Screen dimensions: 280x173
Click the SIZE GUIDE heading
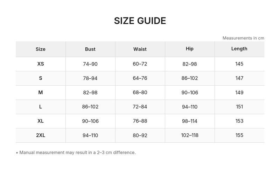point(140,21)
